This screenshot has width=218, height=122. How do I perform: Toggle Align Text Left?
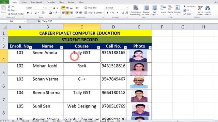click(x=63, y=13)
